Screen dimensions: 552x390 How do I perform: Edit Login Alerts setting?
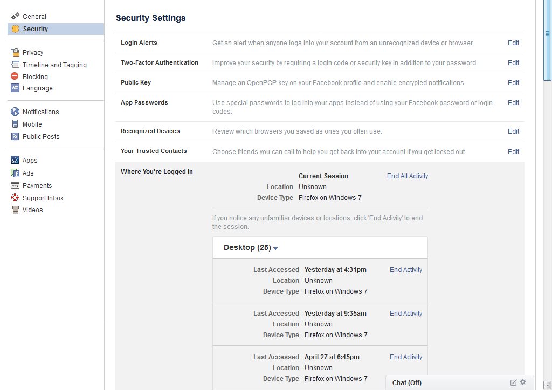[513, 43]
